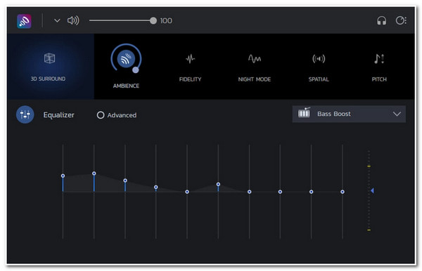Click the third equalizer band handle
Viewport: 422px width, 271px height.
click(x=125, y=180)
